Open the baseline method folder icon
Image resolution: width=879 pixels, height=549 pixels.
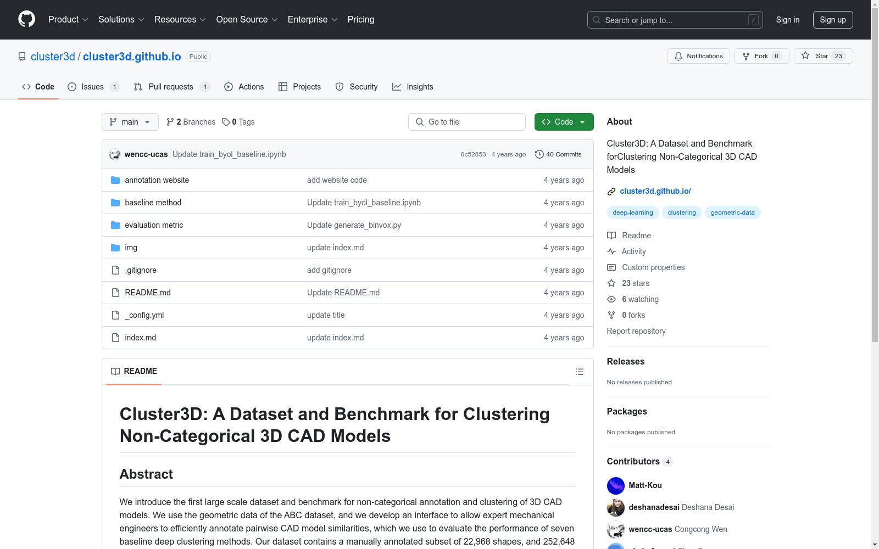coord(115,203)
